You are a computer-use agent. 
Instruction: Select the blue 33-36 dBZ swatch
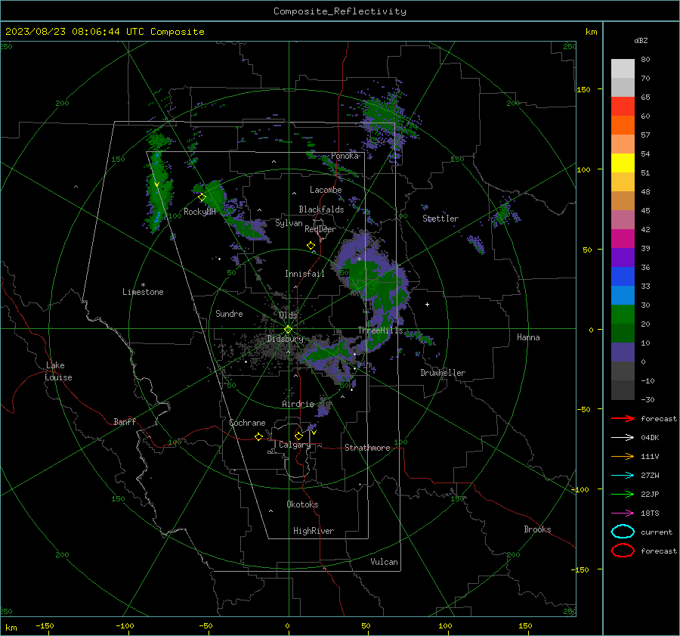click(623, 276)
